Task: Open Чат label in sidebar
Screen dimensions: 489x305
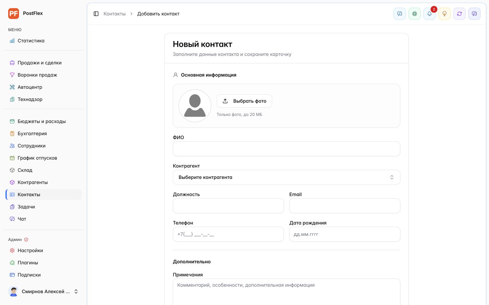Action: coord(22,219)
